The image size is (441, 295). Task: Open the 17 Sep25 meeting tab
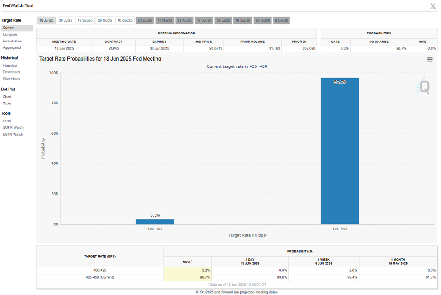[x=85, y=20]
